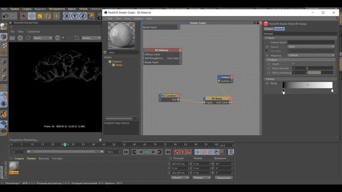Switch to the General tab

coord(279,29)
